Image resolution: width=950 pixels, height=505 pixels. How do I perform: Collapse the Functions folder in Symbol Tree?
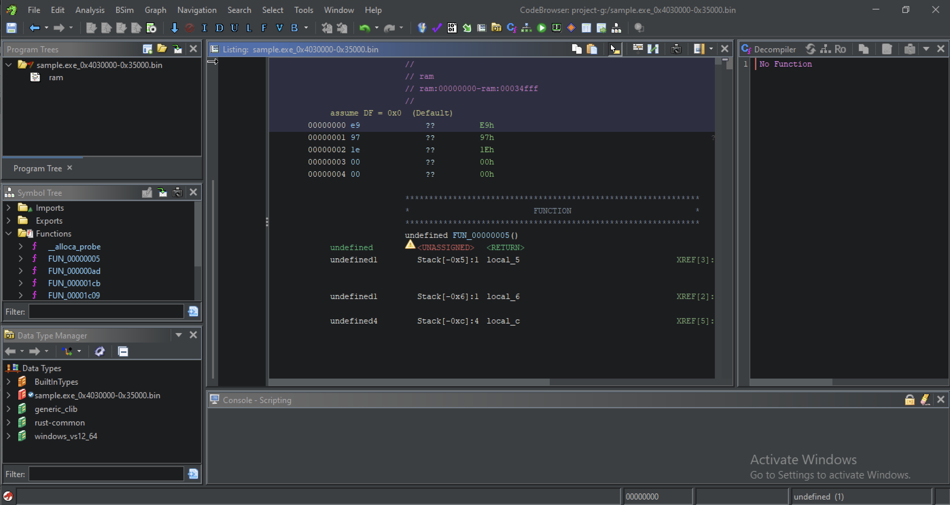point(8,233)
